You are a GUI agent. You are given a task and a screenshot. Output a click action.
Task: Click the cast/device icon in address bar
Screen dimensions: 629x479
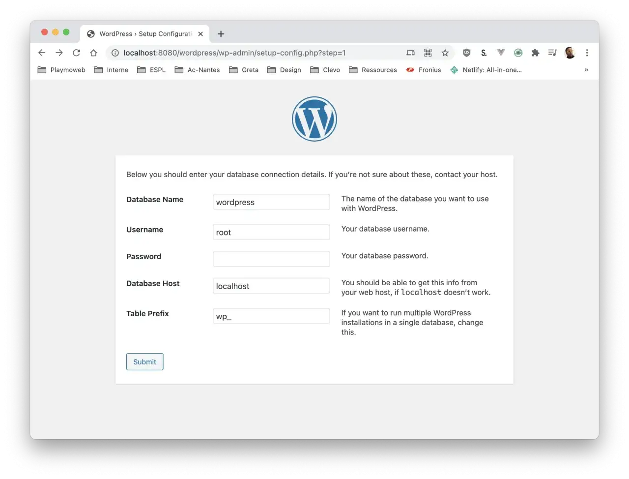(410, 53)
